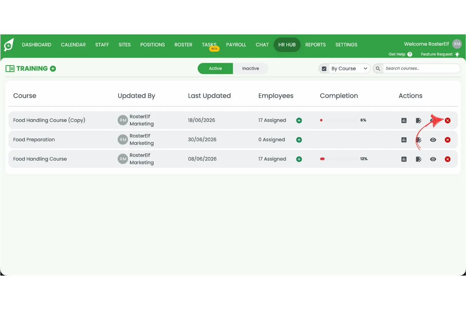The height and width of the screenshot is (310, 466).
Task: Open the RM user avatar menu
Action: point(457,44)
